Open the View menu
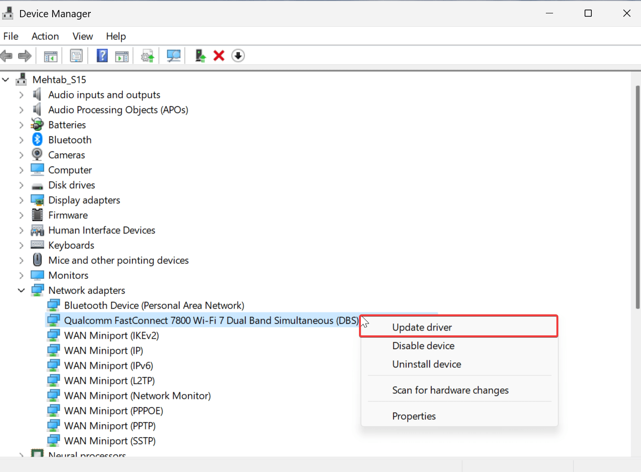This screenshot has height=472, width=641. point(83,36)
